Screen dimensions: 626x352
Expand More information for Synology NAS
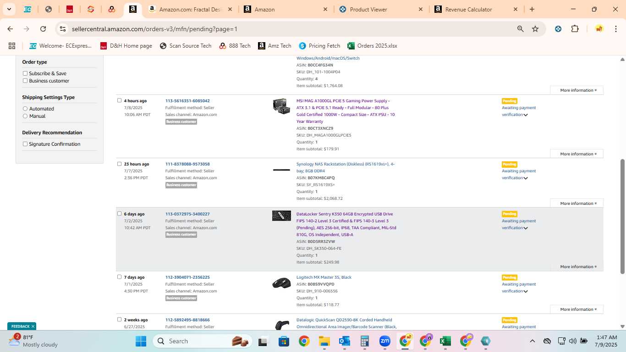tap(577, 203)
